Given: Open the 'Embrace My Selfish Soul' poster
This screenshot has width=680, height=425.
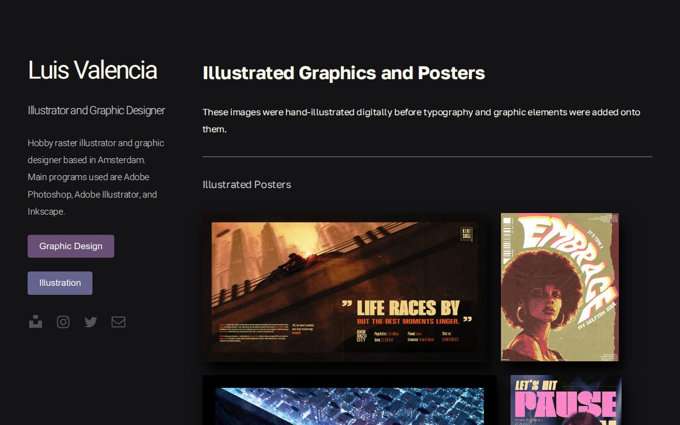Looking at the screenshot, I should (x=559, y=287).
